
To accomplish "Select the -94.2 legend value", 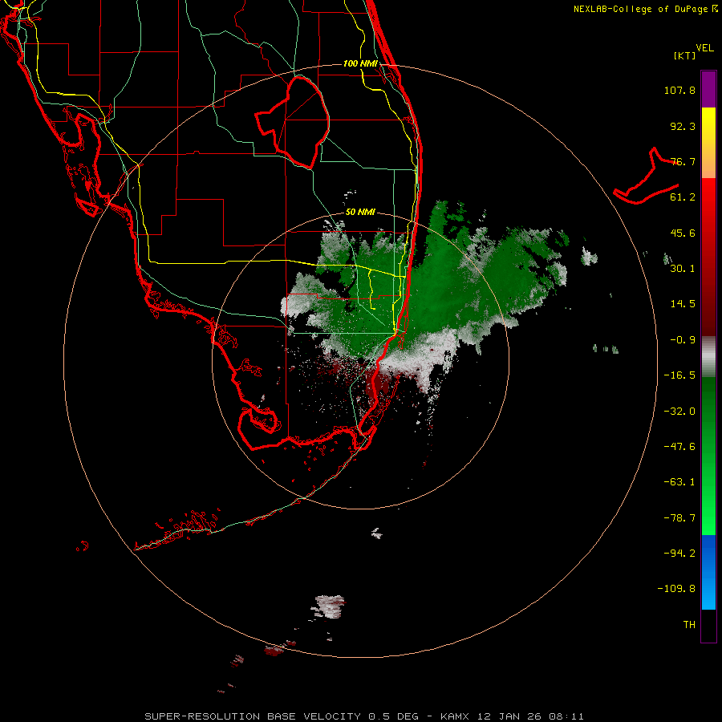I will click(679, 553).
